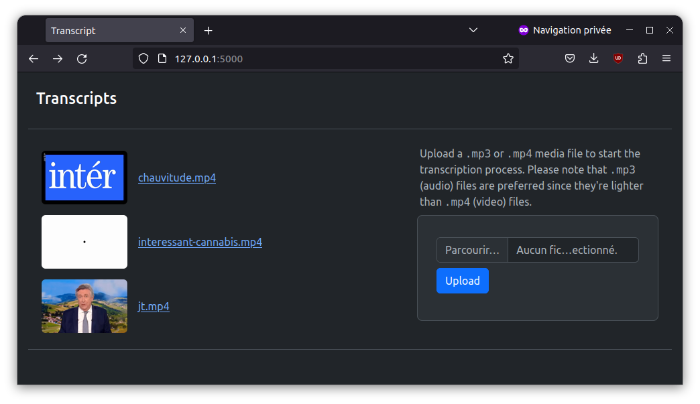Open the downloads panel
The width and height of the screenshot is (700, 404).
coord(594,58)
